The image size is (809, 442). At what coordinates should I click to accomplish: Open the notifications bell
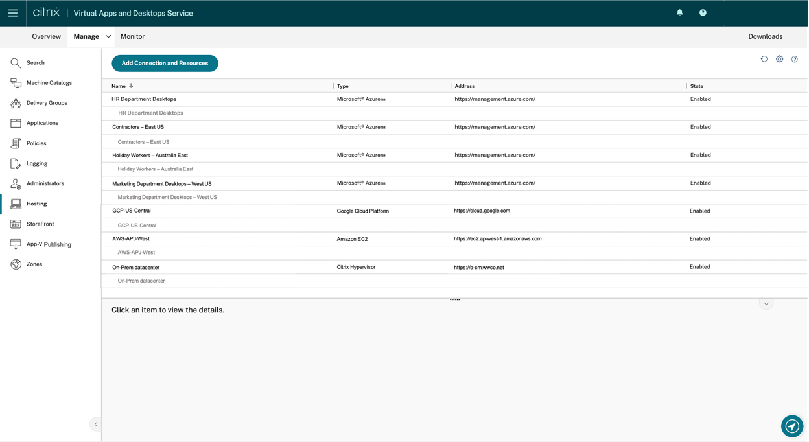tap(679, 12)
